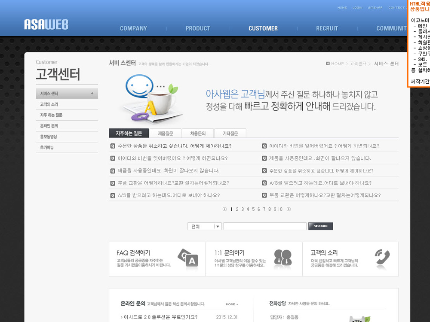Jump to page 5 in pagination
The image size is (430, 322).
point(253,209)
